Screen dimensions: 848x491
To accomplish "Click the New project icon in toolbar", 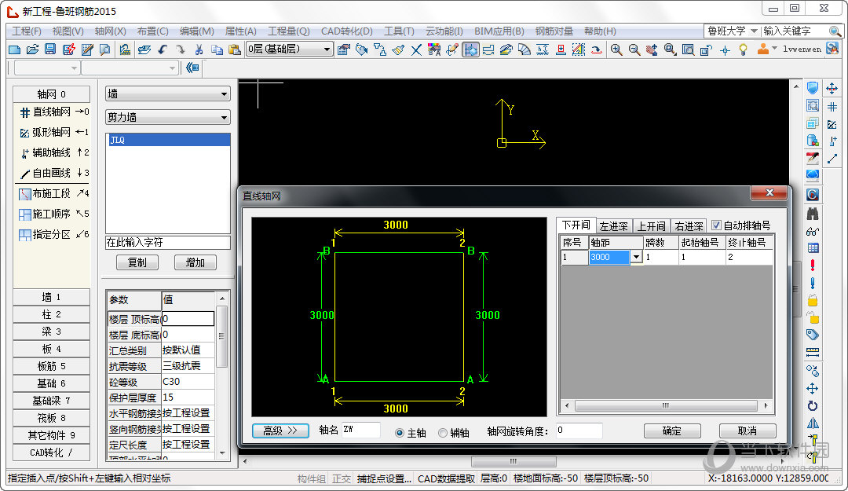I will [15, 49].
